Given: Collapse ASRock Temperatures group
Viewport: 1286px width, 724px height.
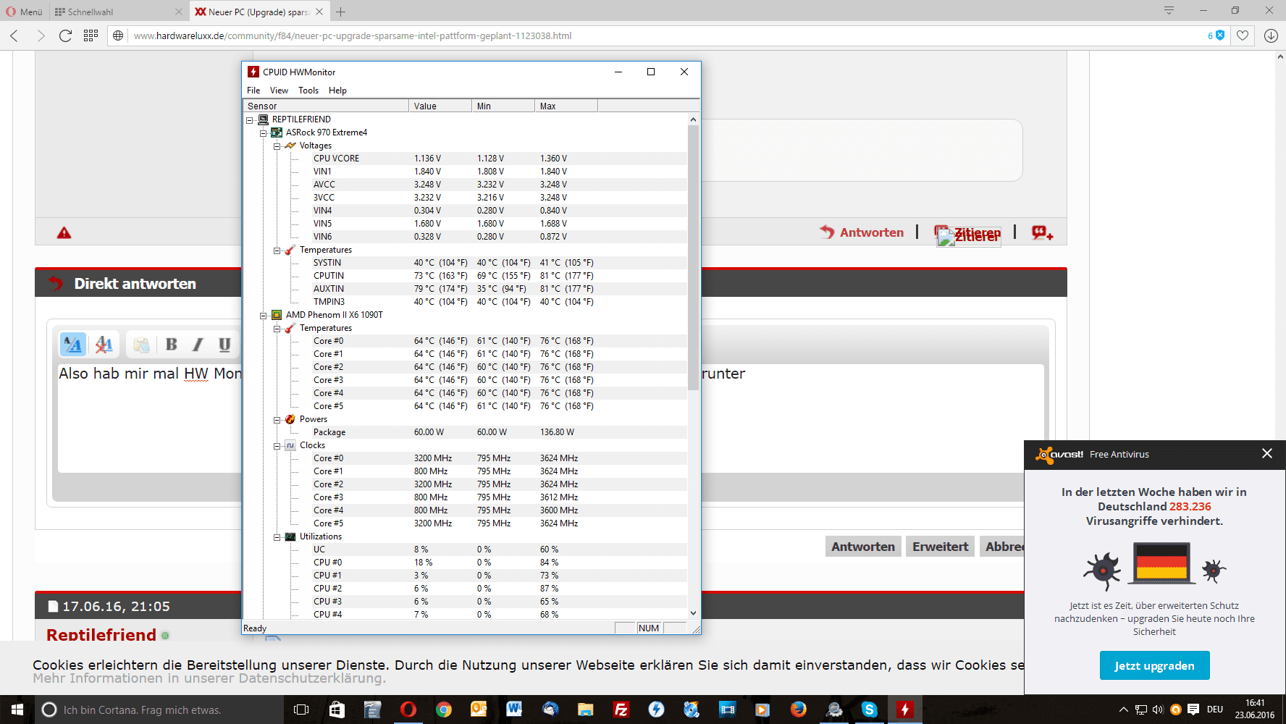Looking at the screenshot, I should click(277, 251).
